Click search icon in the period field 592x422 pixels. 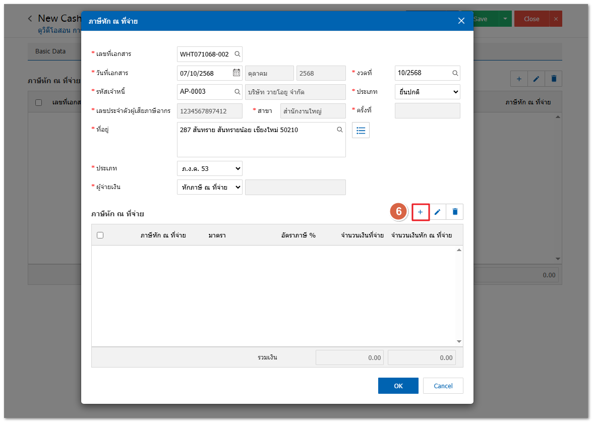(455, 73)
